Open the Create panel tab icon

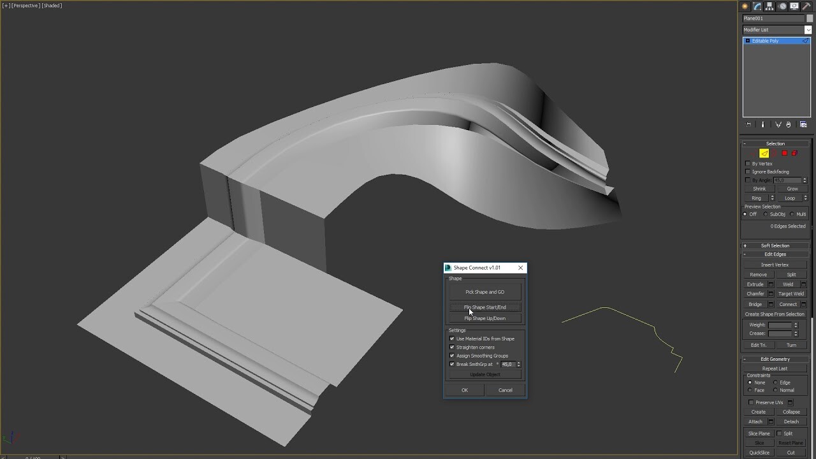[745, 6]
